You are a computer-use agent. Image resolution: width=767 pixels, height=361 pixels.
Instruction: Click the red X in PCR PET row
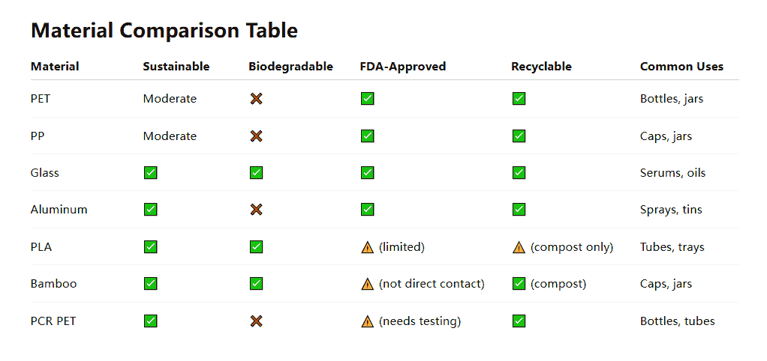pos(257,321)
